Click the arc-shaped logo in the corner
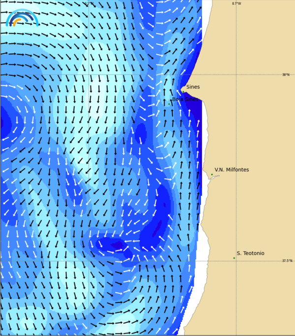The height and width of the screenshot is (336, 295). [22, 18]
